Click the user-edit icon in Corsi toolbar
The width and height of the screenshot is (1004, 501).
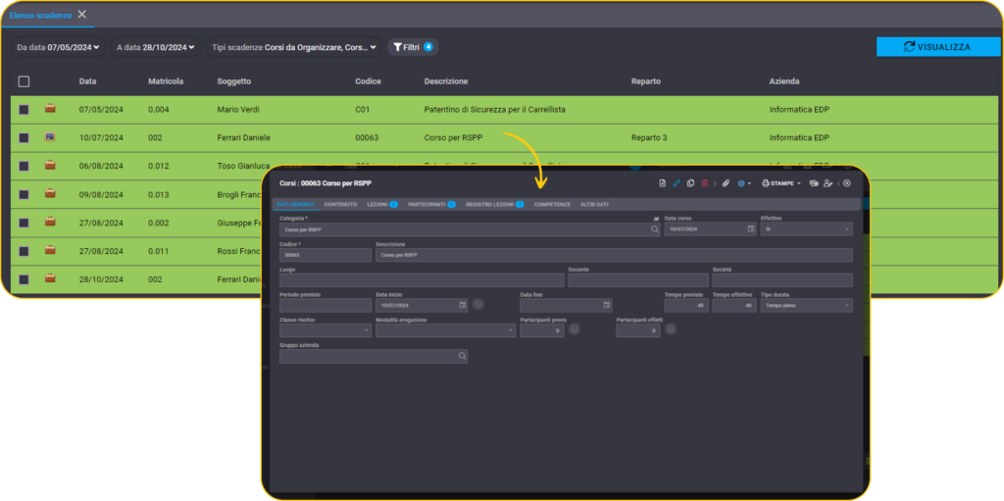click(x=828, y=183)
